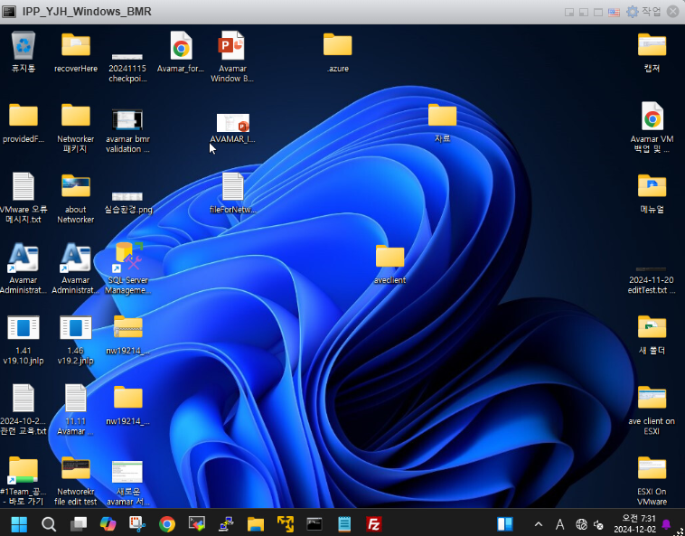Open the Windows Start menu

pyautogui.click(x=19, y=523)
